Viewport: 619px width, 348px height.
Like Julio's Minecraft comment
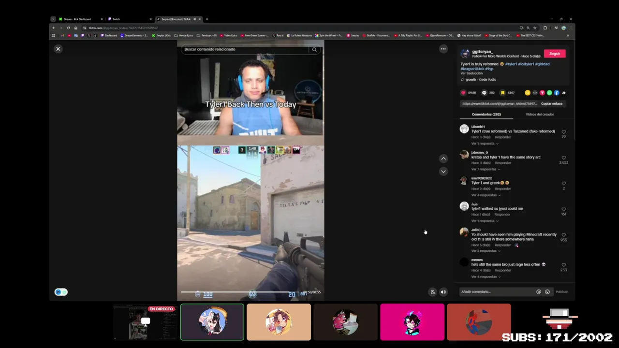[x=563, y=235]
